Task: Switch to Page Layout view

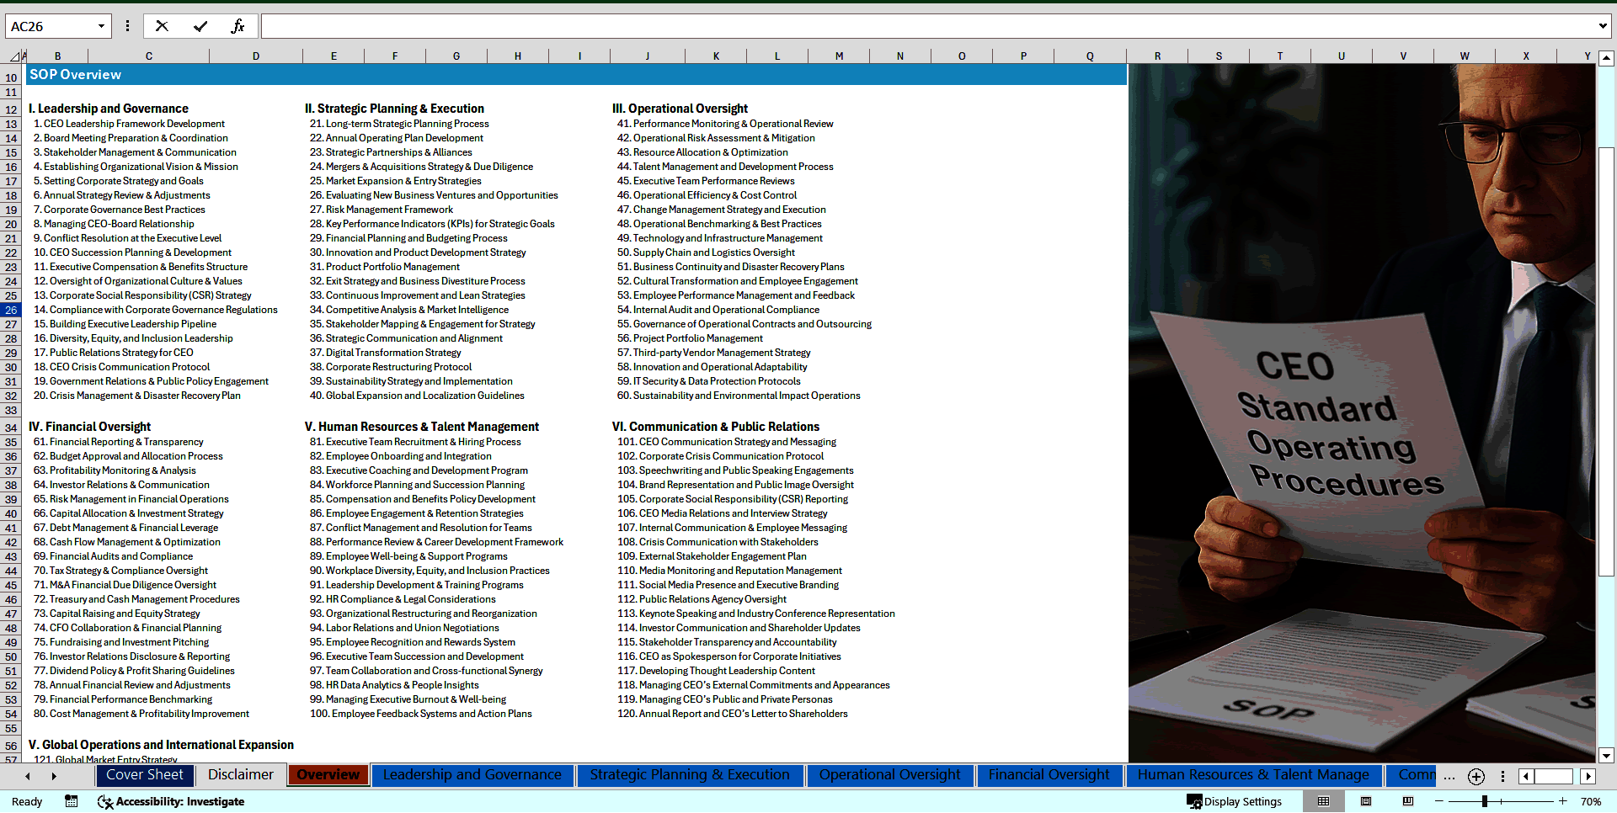Action: click(1366, 801)
